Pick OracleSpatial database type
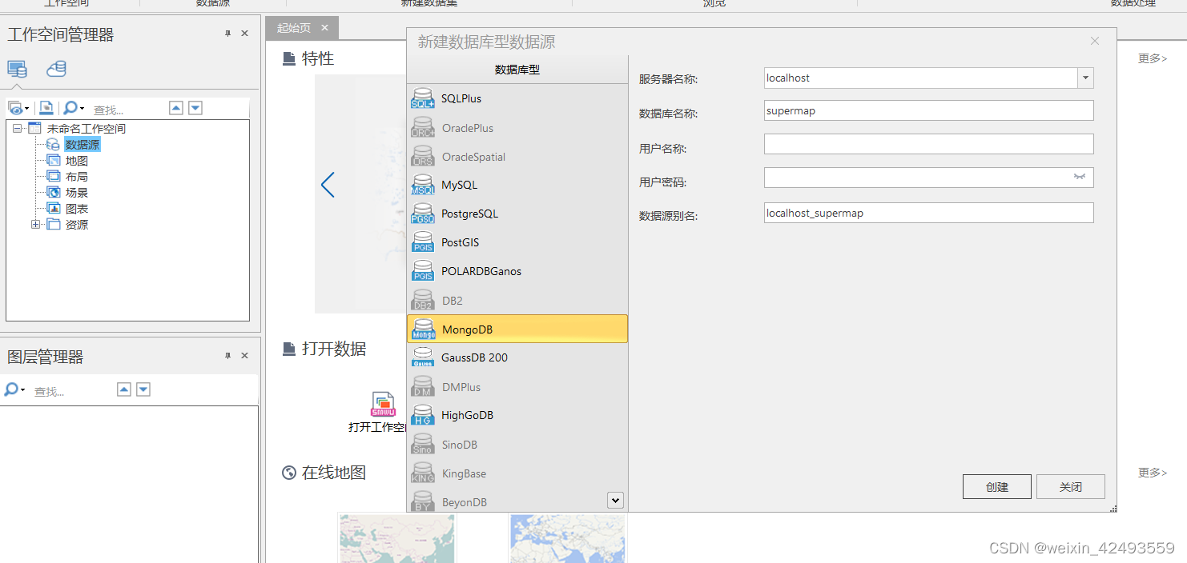Viewport: 1187px width, 563px height. (517, 157)
